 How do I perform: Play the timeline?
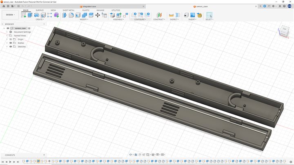click(10, 162)
